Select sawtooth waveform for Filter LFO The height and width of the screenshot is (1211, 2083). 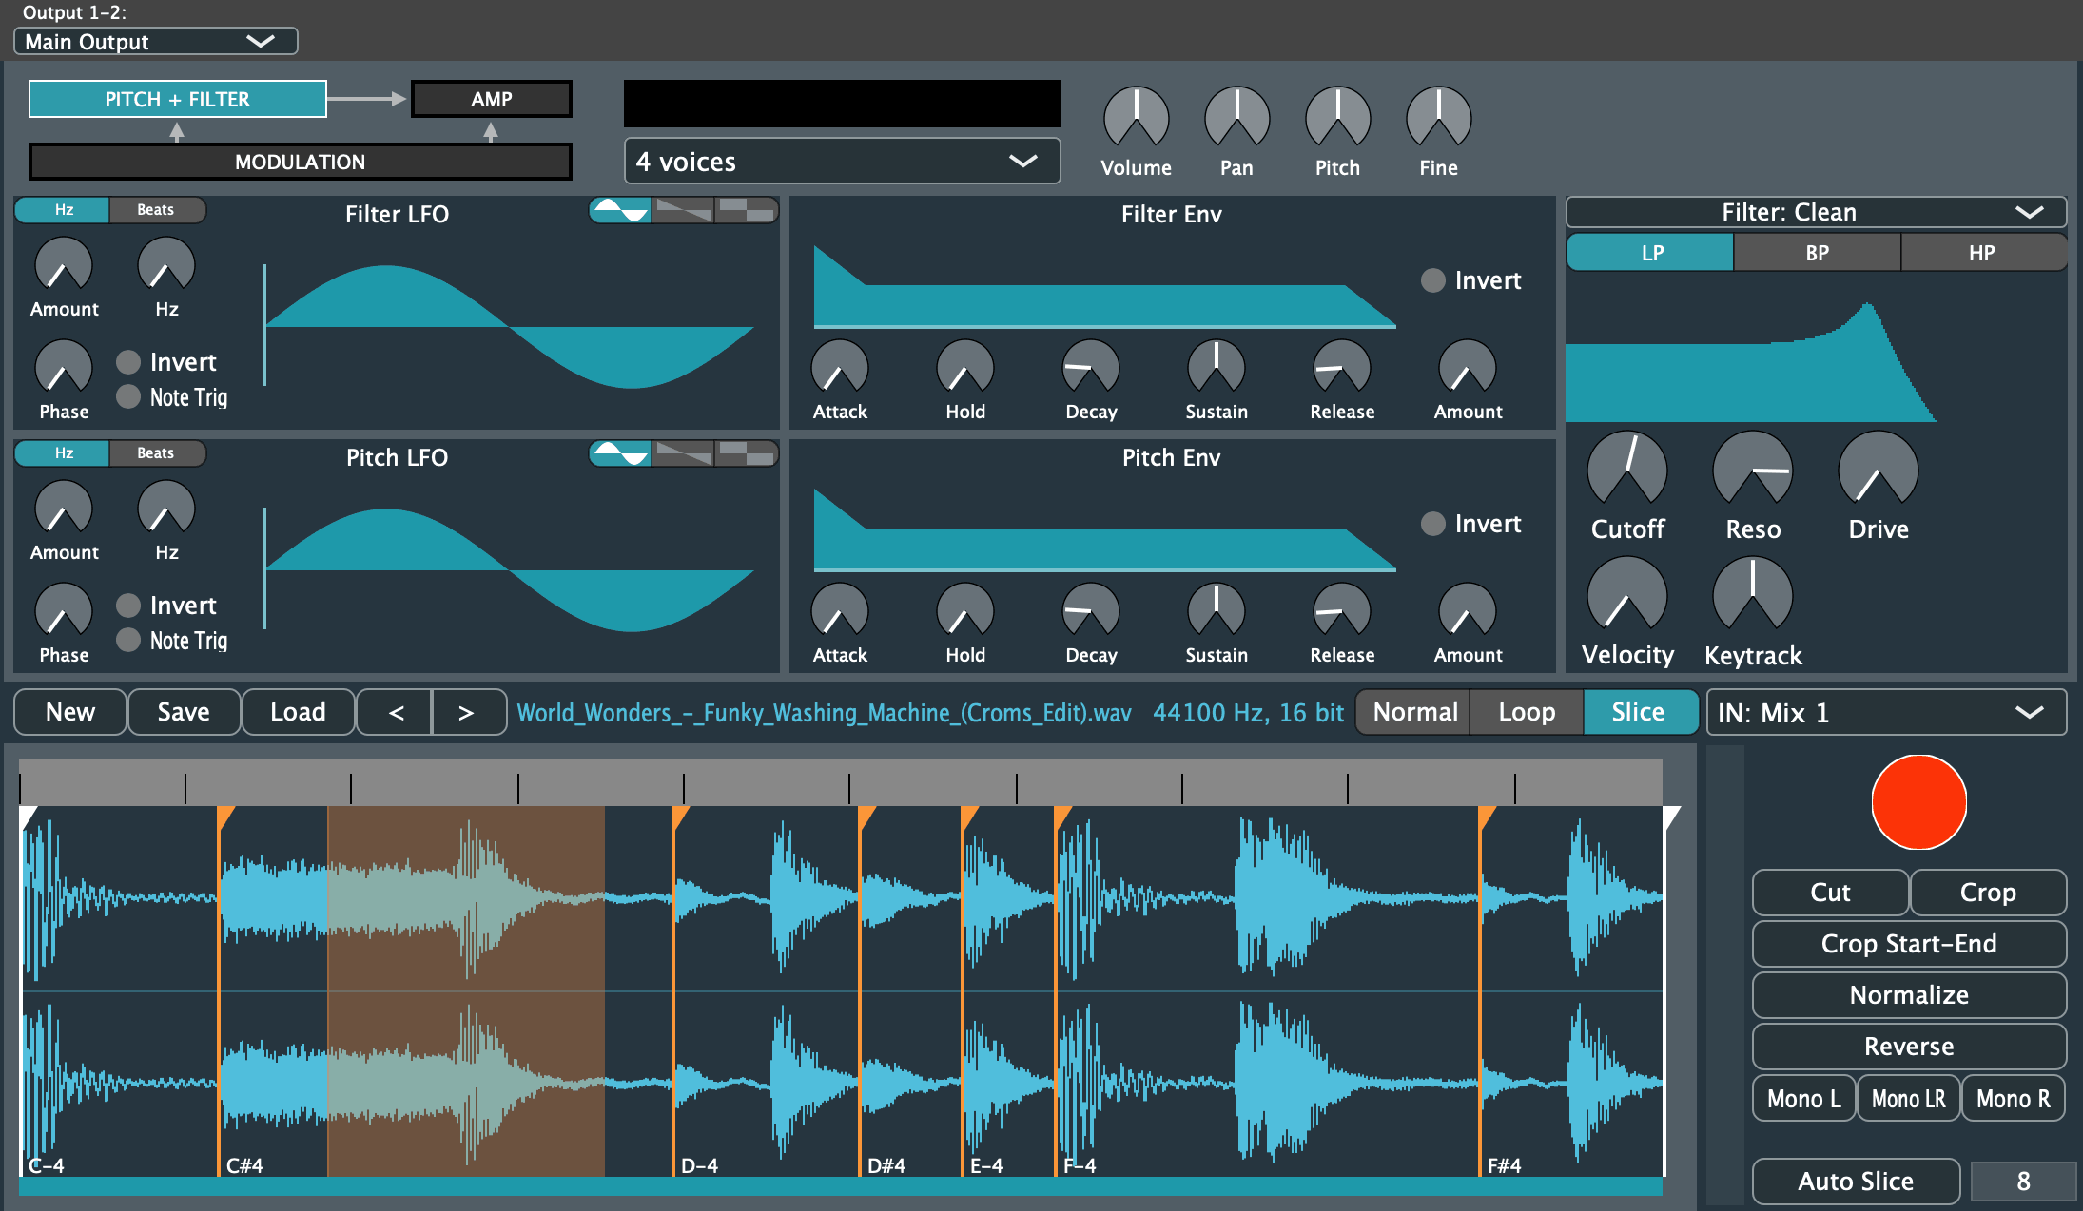(x=683, y=210)
